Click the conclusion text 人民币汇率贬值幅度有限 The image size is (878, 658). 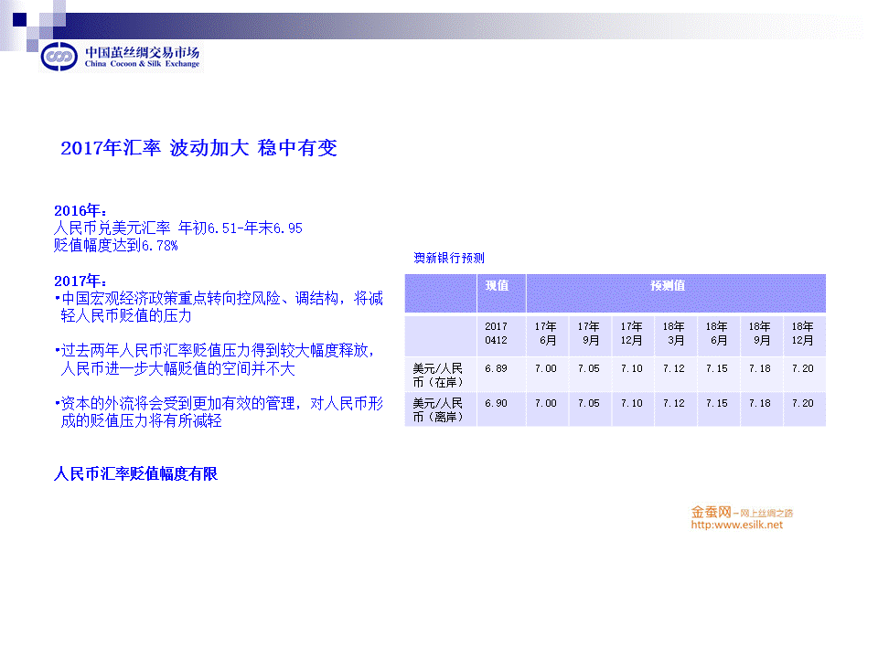[135, 474]
